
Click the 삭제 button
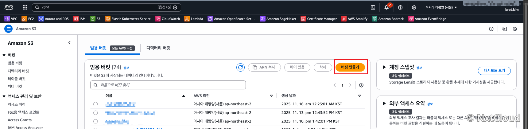(x=323, y=67)
